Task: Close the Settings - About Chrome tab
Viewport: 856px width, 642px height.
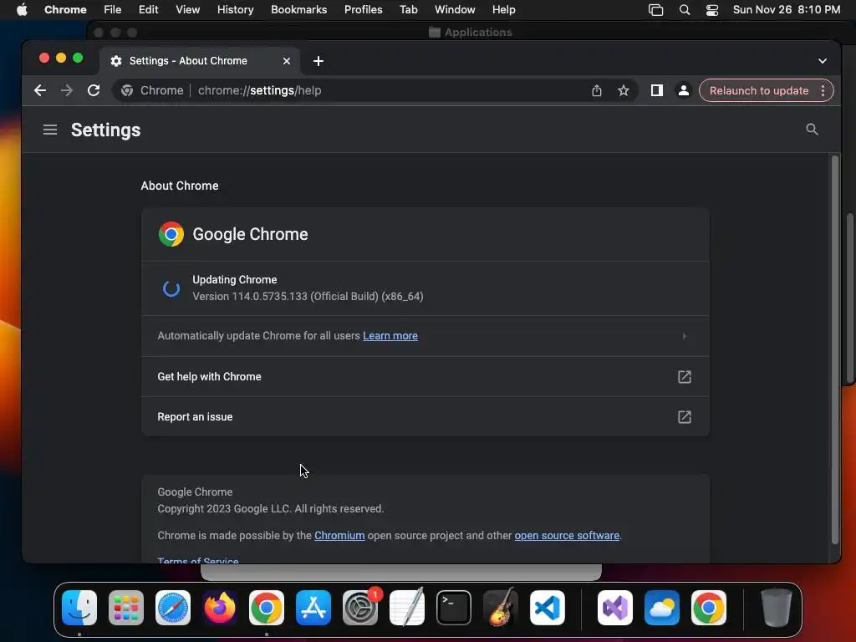Action: pyautogui.click(x=287, y=61)
